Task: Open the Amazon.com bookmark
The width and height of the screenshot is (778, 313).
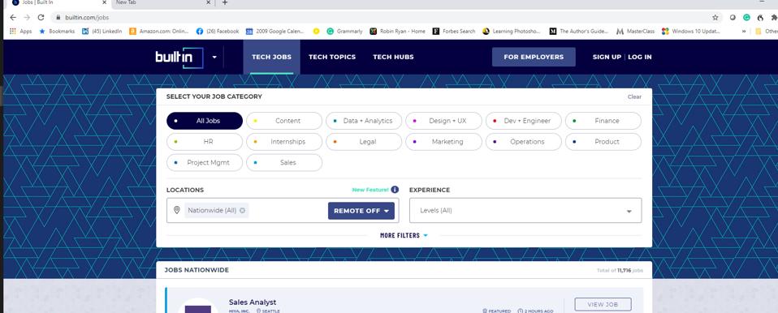Action: (x=159, y=31)
